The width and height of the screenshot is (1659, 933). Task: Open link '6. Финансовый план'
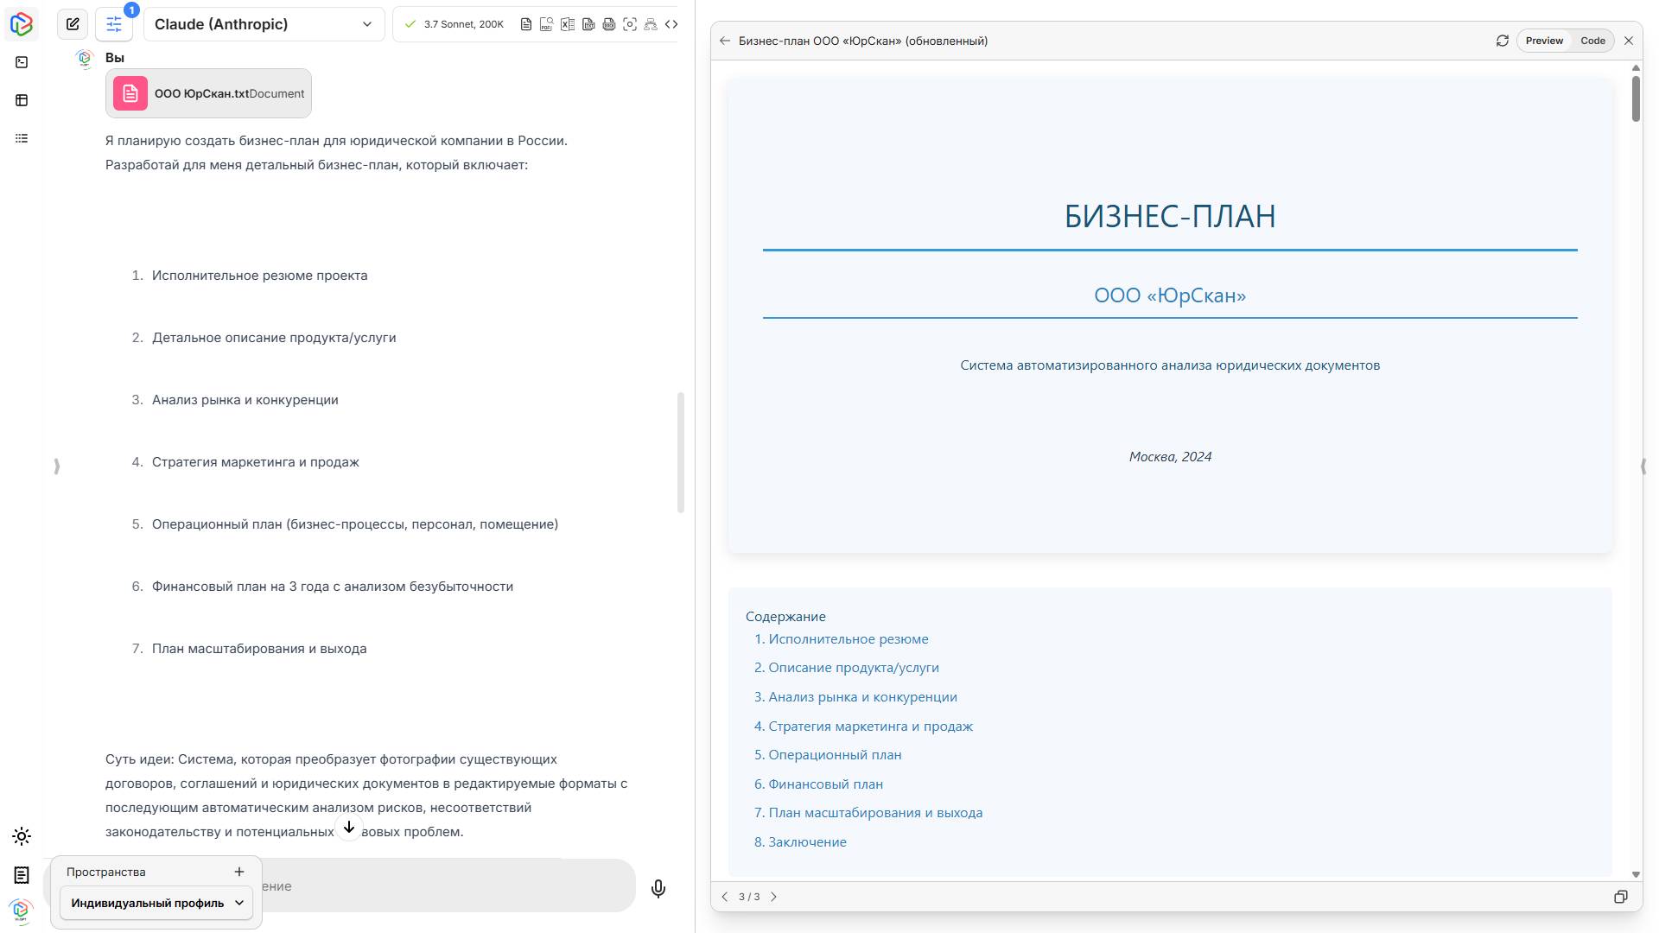(x=818, y=784)
